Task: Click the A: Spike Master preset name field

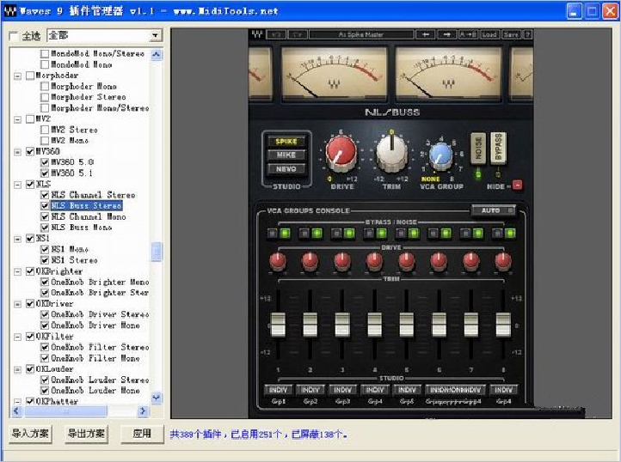Action: [360, 35]
